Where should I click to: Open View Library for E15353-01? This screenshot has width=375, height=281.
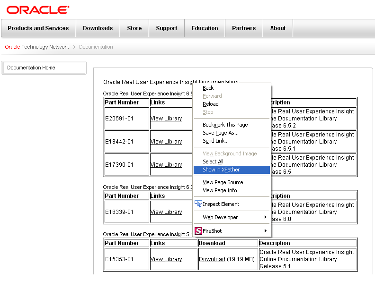pos(166,259)
